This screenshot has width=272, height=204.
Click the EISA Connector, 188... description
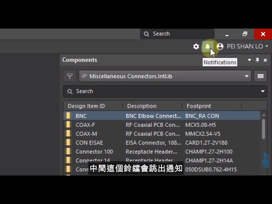coord(154,143)
